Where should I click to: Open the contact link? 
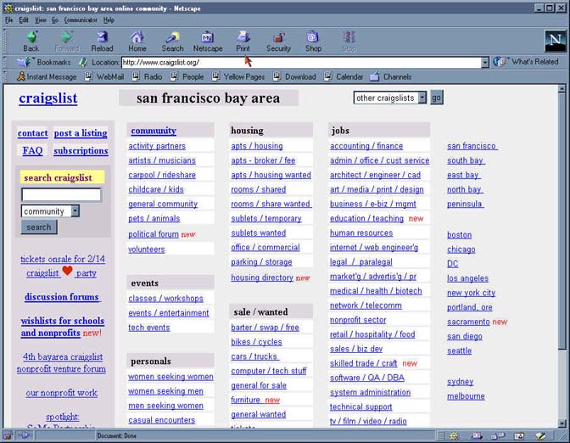(x=33, y=133)
